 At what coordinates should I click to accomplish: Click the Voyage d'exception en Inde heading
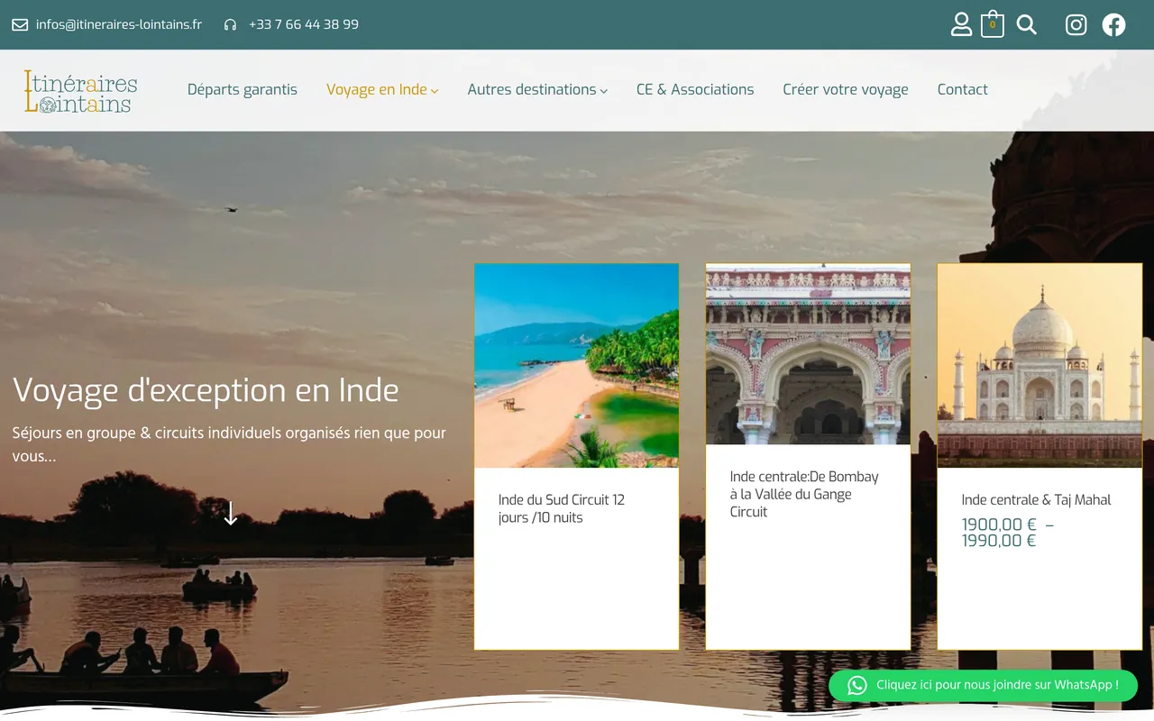coord(206,390)
